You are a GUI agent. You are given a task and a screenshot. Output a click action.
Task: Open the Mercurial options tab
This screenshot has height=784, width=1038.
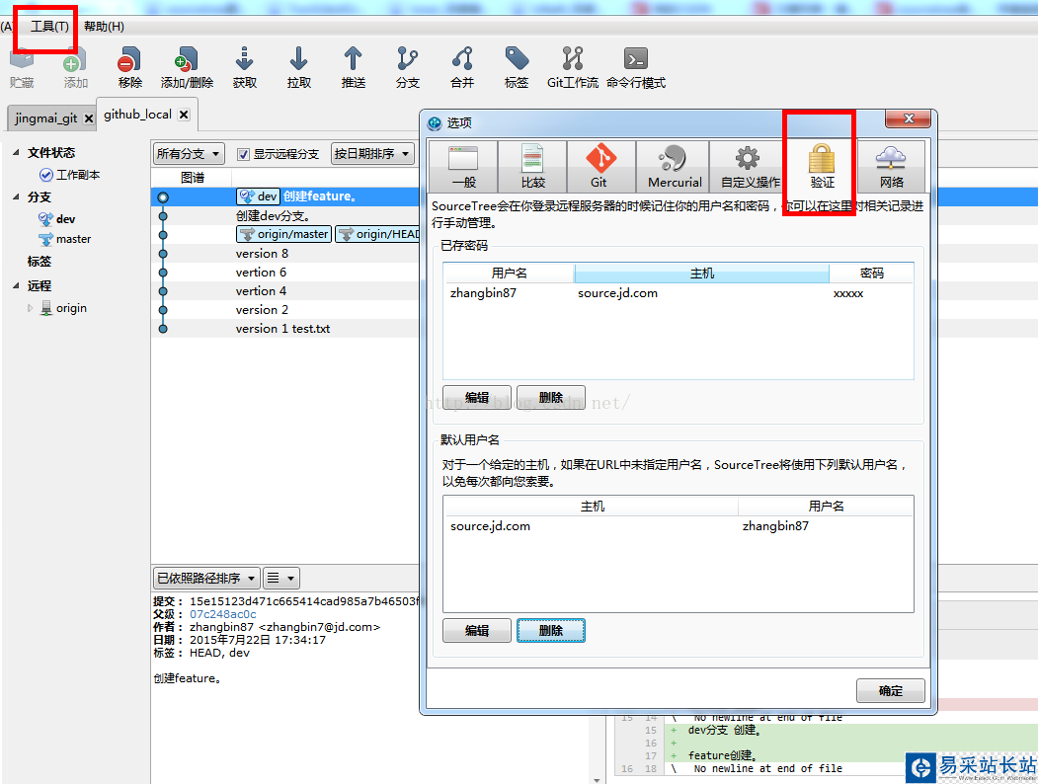pos(675,166)
